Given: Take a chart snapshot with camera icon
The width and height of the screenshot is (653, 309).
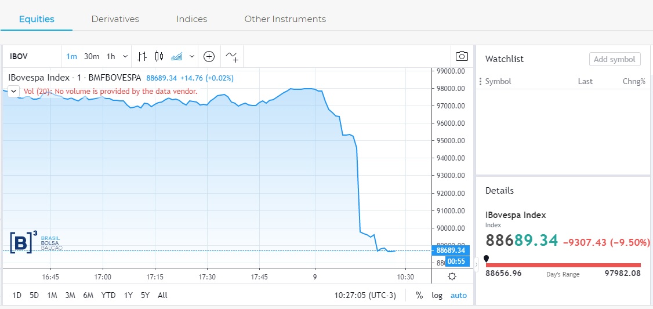Looking at the screenshot, I should click(462, 56).
